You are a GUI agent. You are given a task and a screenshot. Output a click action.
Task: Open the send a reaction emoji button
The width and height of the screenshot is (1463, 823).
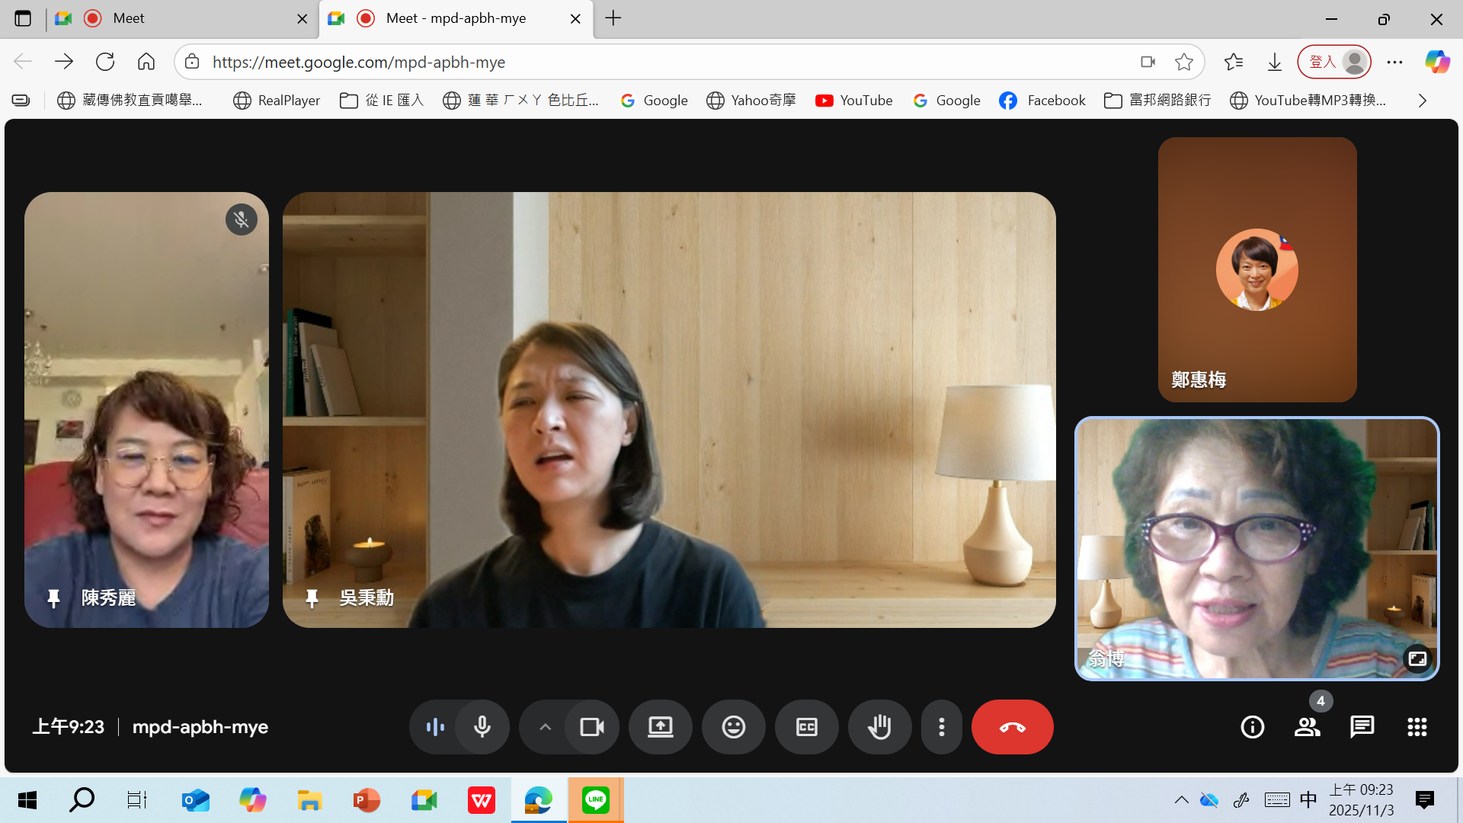(x=733, y=727)
